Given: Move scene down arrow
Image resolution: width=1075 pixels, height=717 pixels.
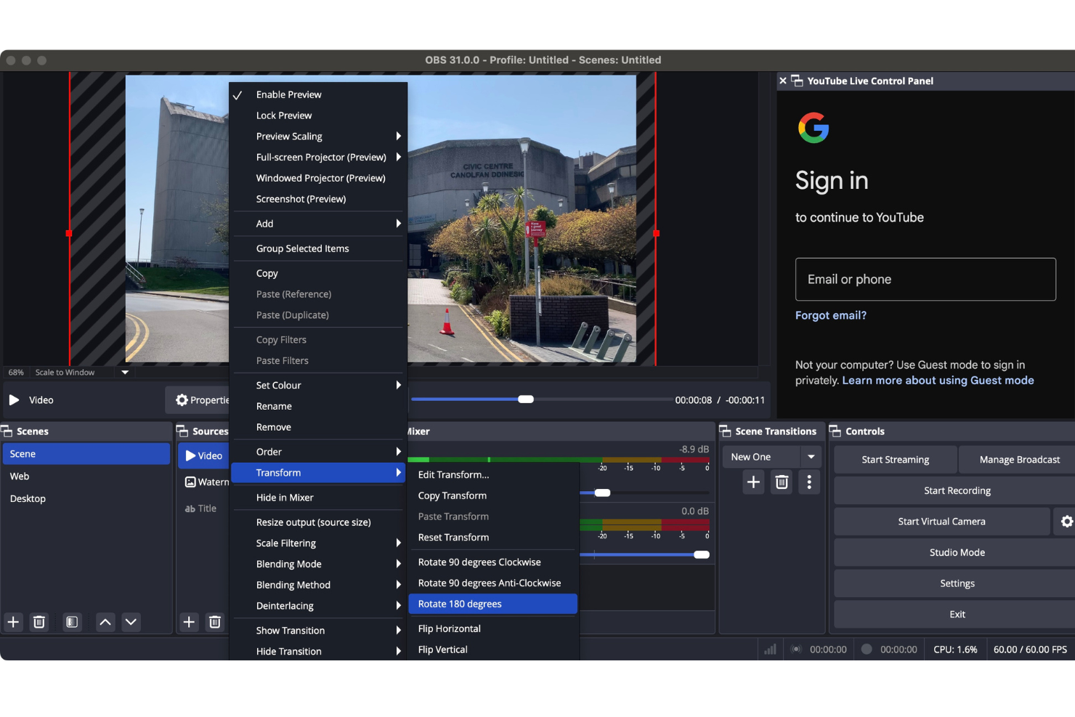Looking at the screenshot, I should pyautogui.click(x=131, y=622).
